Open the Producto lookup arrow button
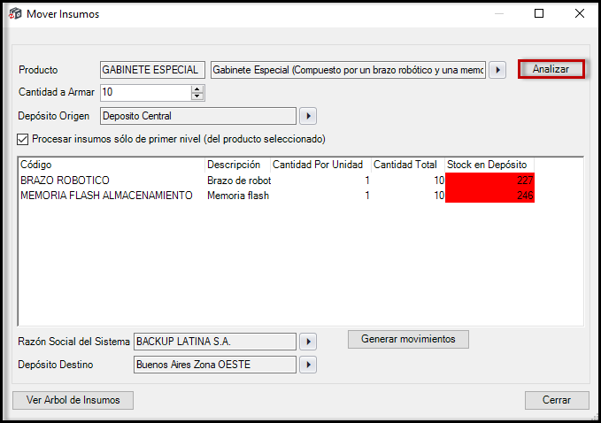This screenshot has width=601, height=423. (x=497, y=70)
